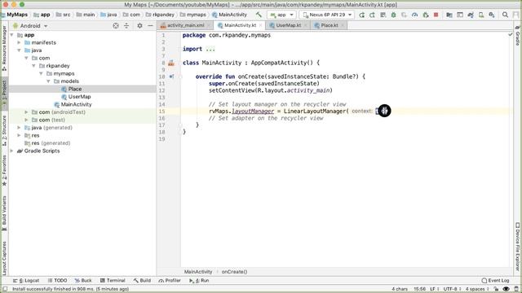522x293 pixels.
Task: Switch to the UserMap.kt tab
Action: point(288,25)
